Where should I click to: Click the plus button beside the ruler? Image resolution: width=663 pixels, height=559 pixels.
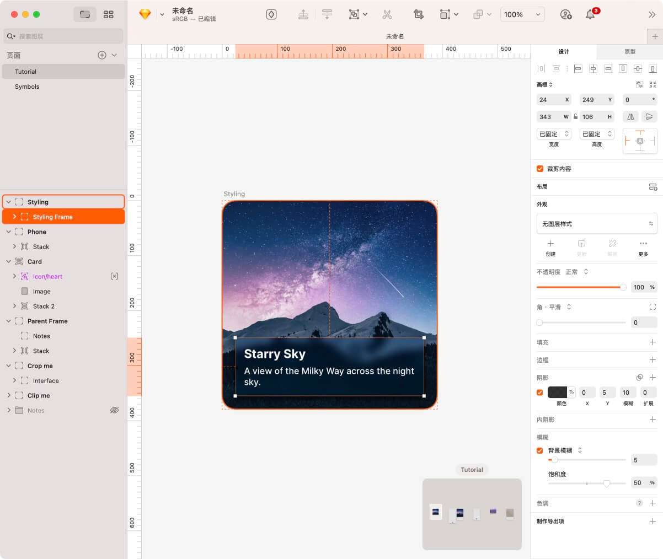(x=655, y=36)
